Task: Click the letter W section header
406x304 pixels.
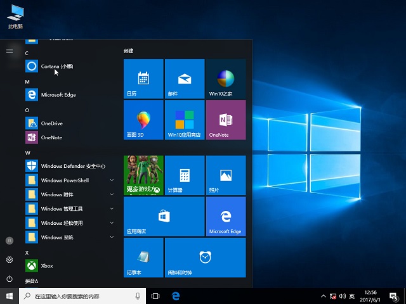Action: coord(28,153)
